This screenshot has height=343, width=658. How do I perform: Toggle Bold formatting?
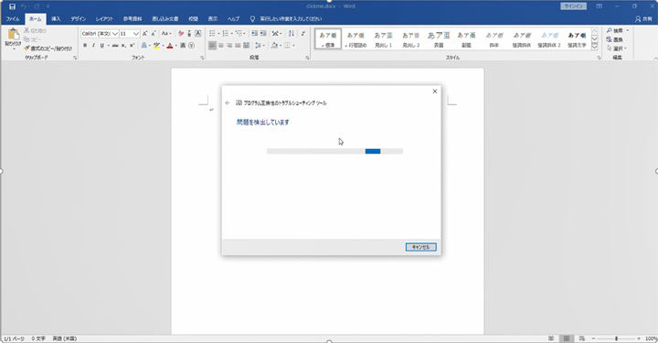click(85, 46)
